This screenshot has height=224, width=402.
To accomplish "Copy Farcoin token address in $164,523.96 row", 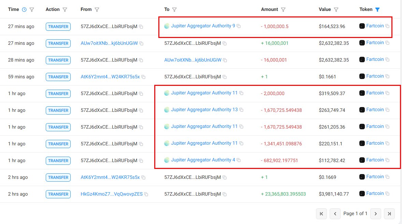I will click(x=387, y=26).
